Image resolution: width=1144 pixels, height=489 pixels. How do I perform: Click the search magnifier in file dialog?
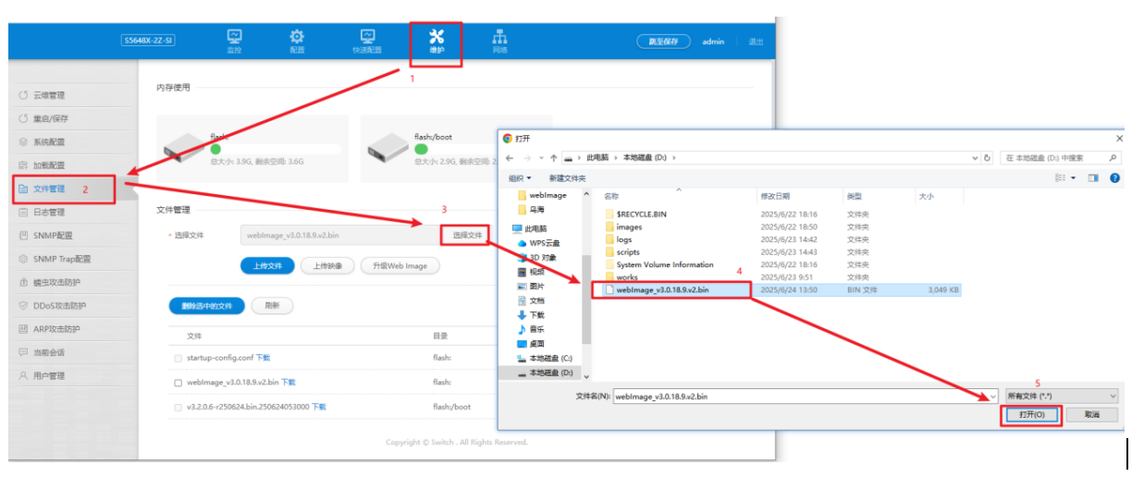point(1113,158)
